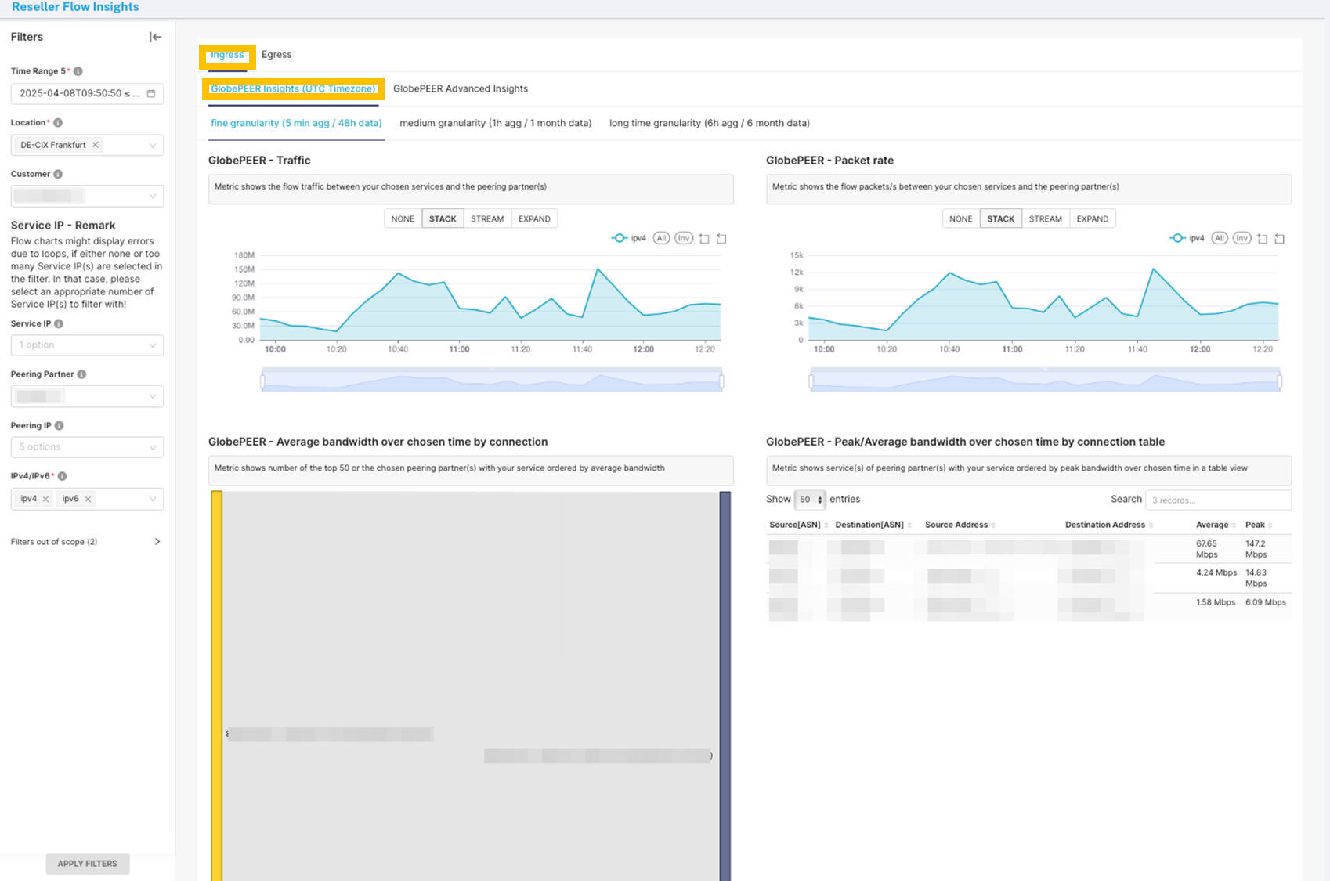Click the Peering Partner info icon
Image resolution: width=1330 pixels, height=881 pixels.
(x=81, y=374)
